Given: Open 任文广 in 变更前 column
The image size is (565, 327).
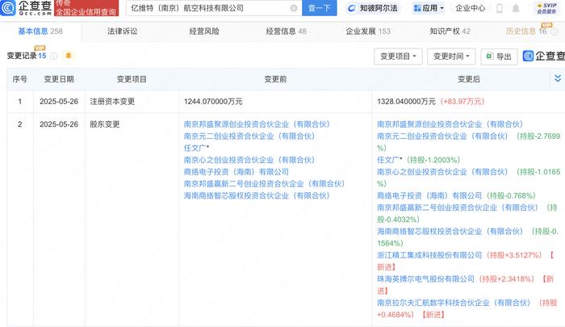Looking at the screenshot, I should 195,149.
